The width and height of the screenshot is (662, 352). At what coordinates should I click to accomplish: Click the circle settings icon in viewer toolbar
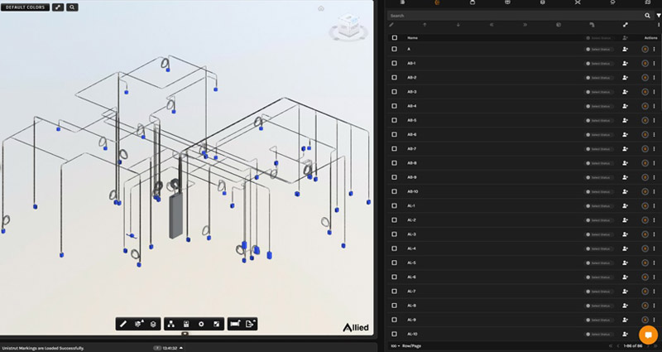201,324
